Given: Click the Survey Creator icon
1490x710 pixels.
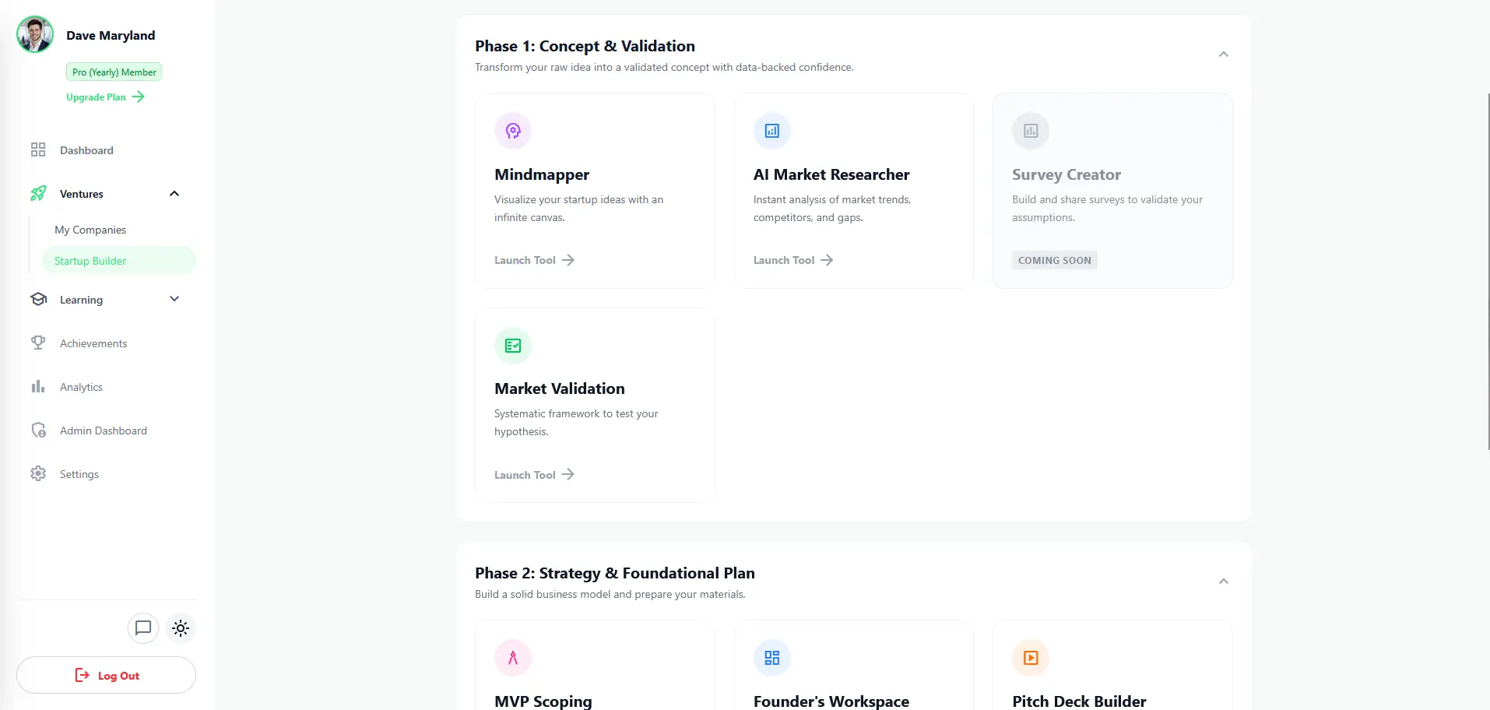Looking at the screenshot, I should point(1031,131).
